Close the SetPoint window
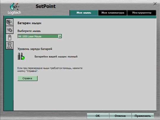The height and width of the screenshot is (120, 160). (155, 4)
